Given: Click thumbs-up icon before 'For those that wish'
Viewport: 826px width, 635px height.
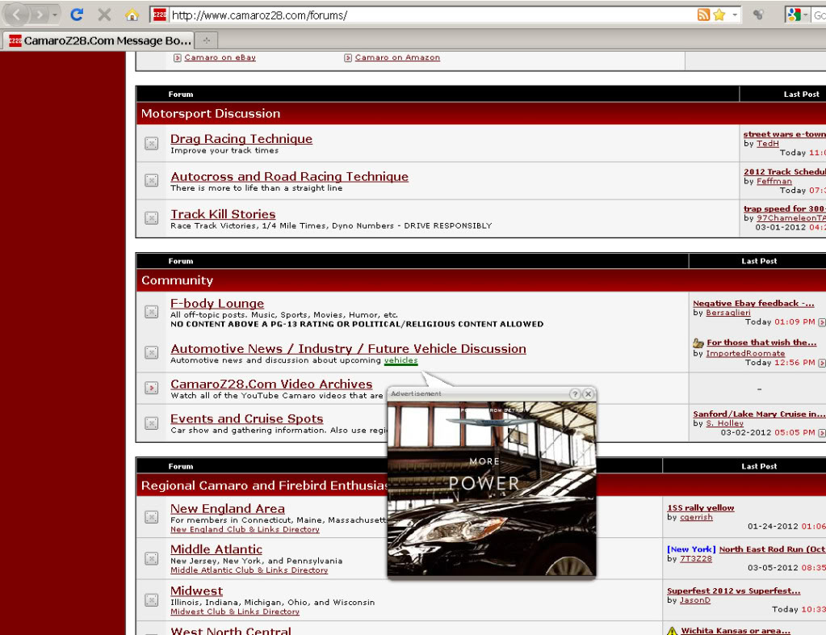Looking at the screenshot, I should click(x=698, y=343).
